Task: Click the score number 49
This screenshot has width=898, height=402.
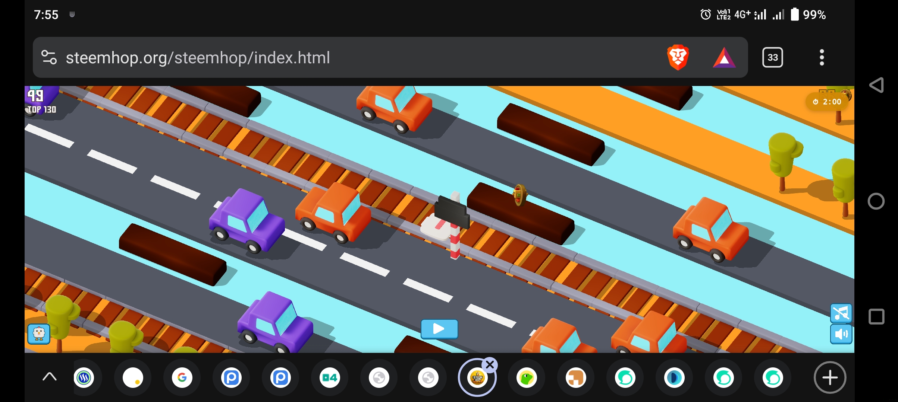Action: click(35, 96)
